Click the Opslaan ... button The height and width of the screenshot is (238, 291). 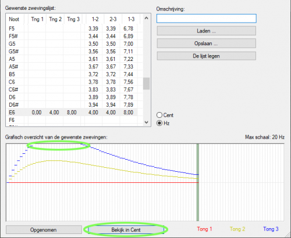pos(206,44)
